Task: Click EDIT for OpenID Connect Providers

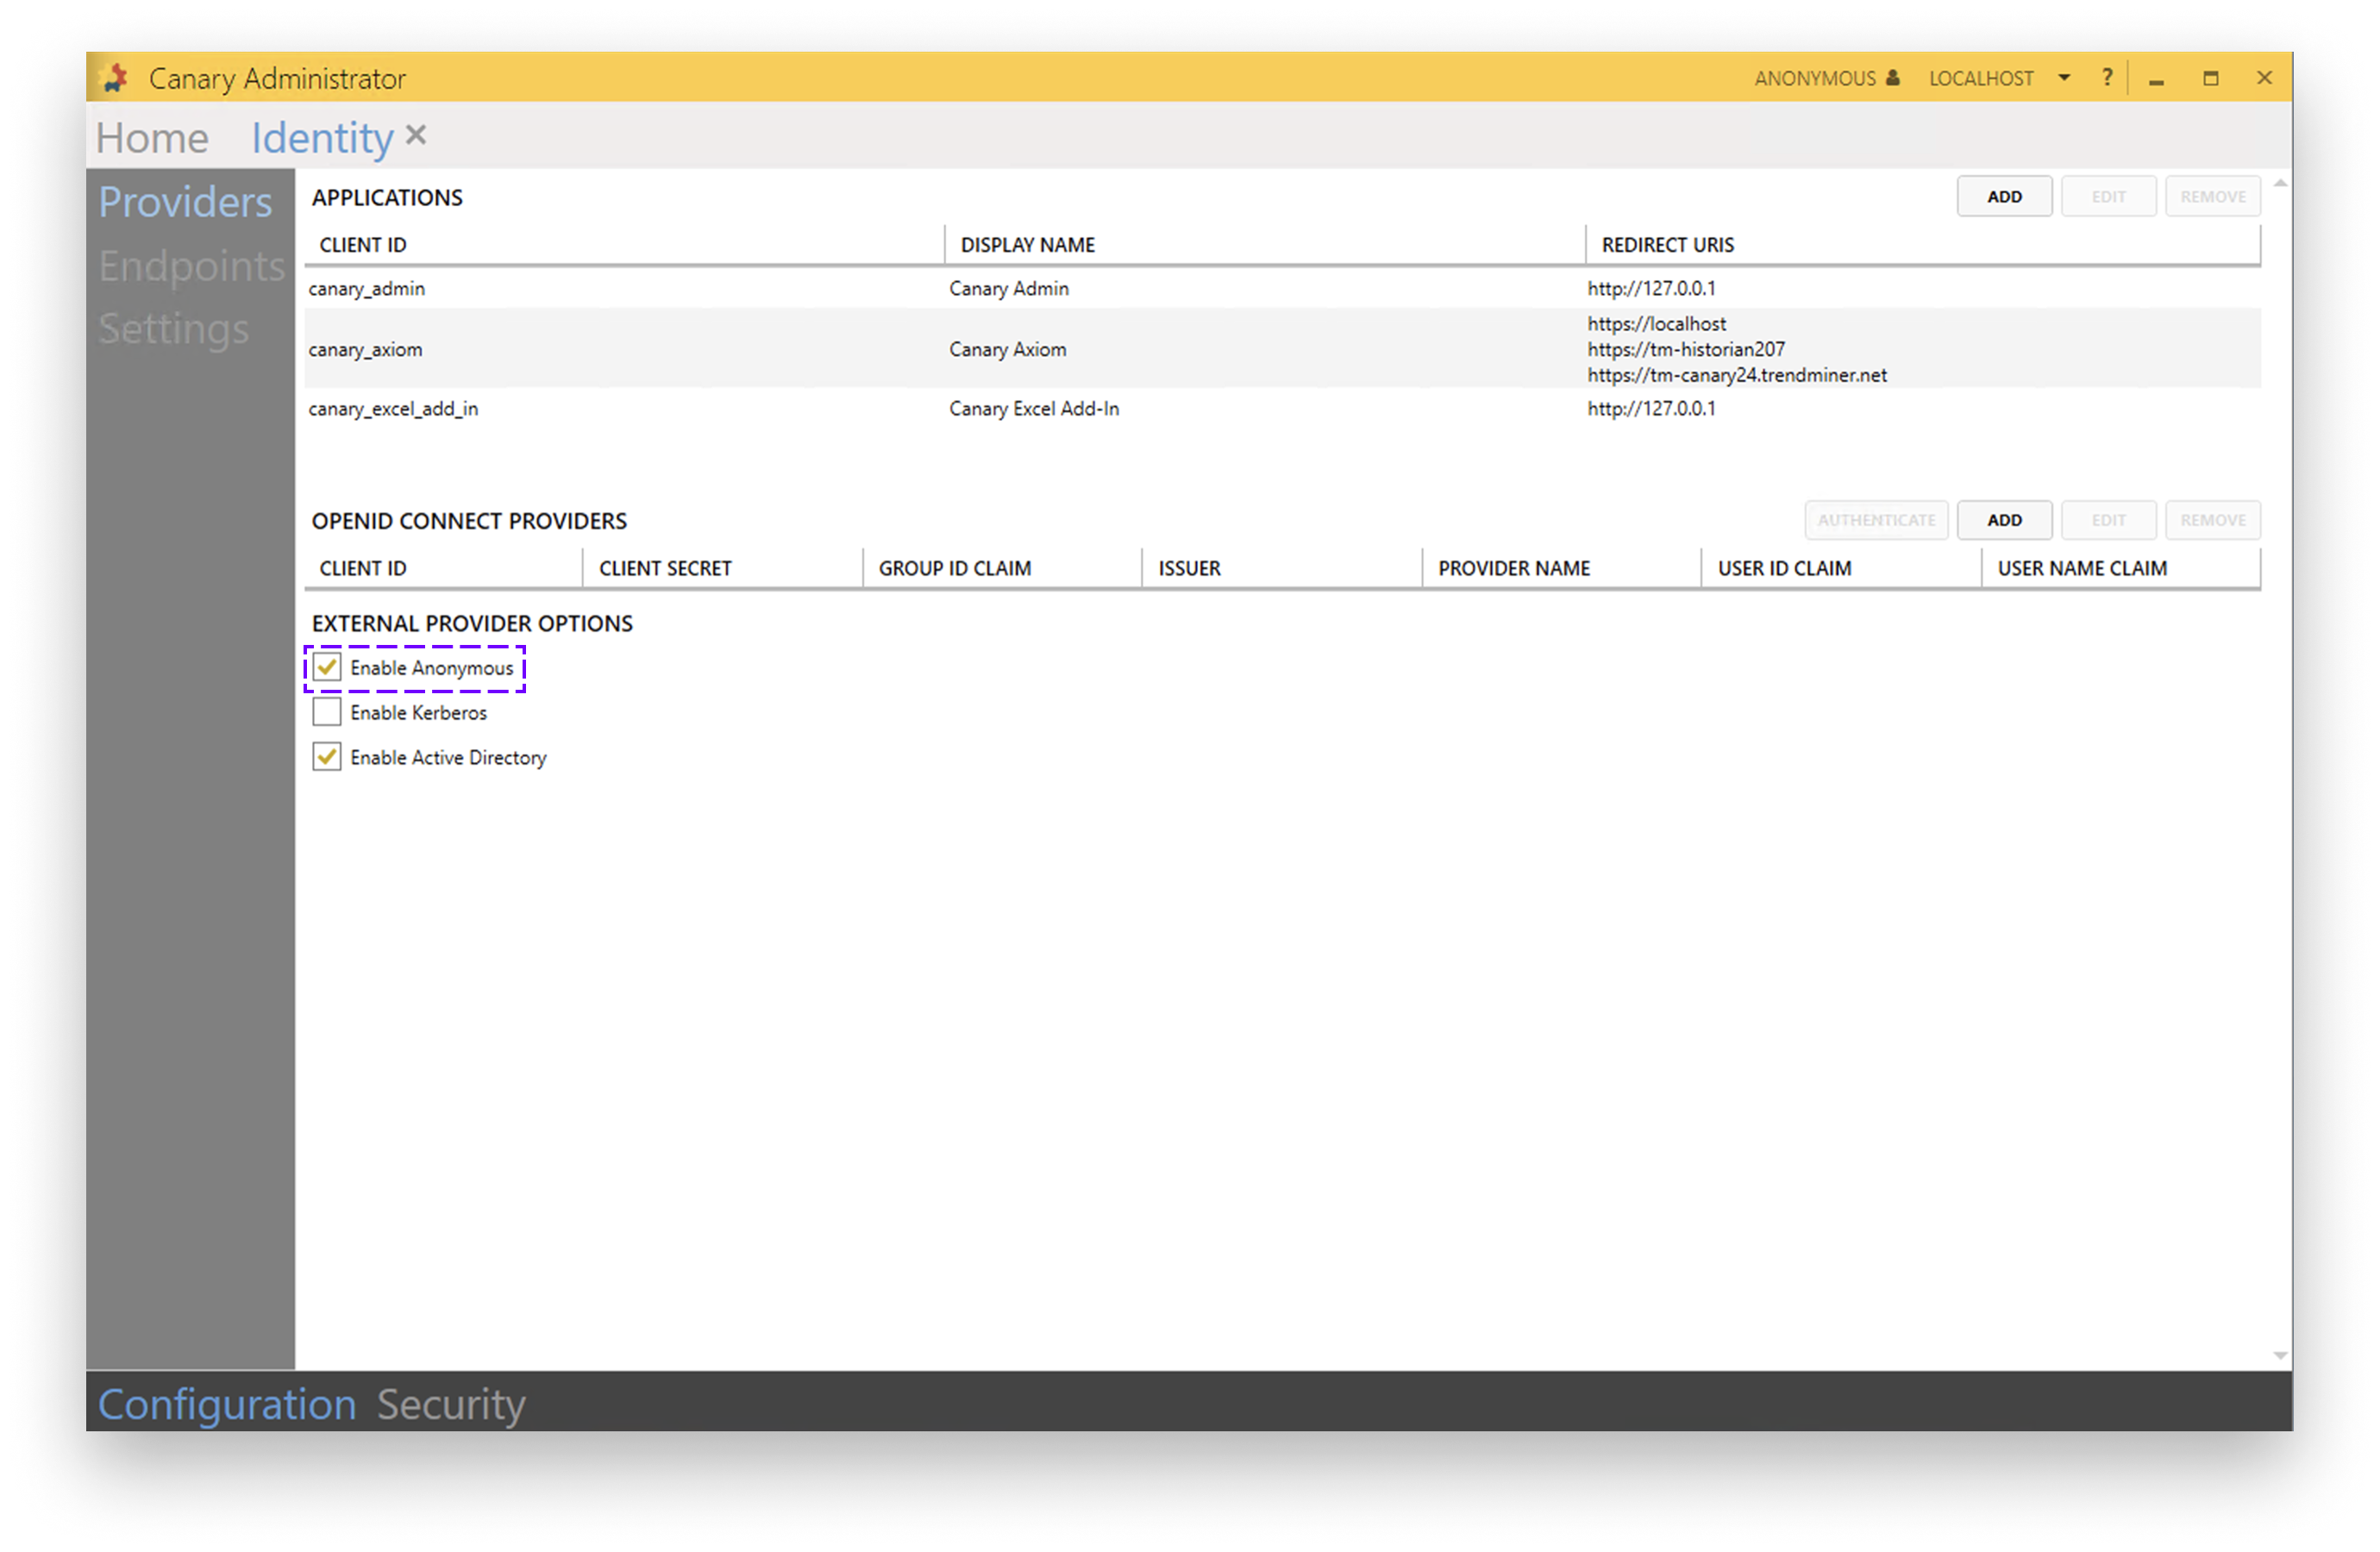Action: [x=2108, y=520]
